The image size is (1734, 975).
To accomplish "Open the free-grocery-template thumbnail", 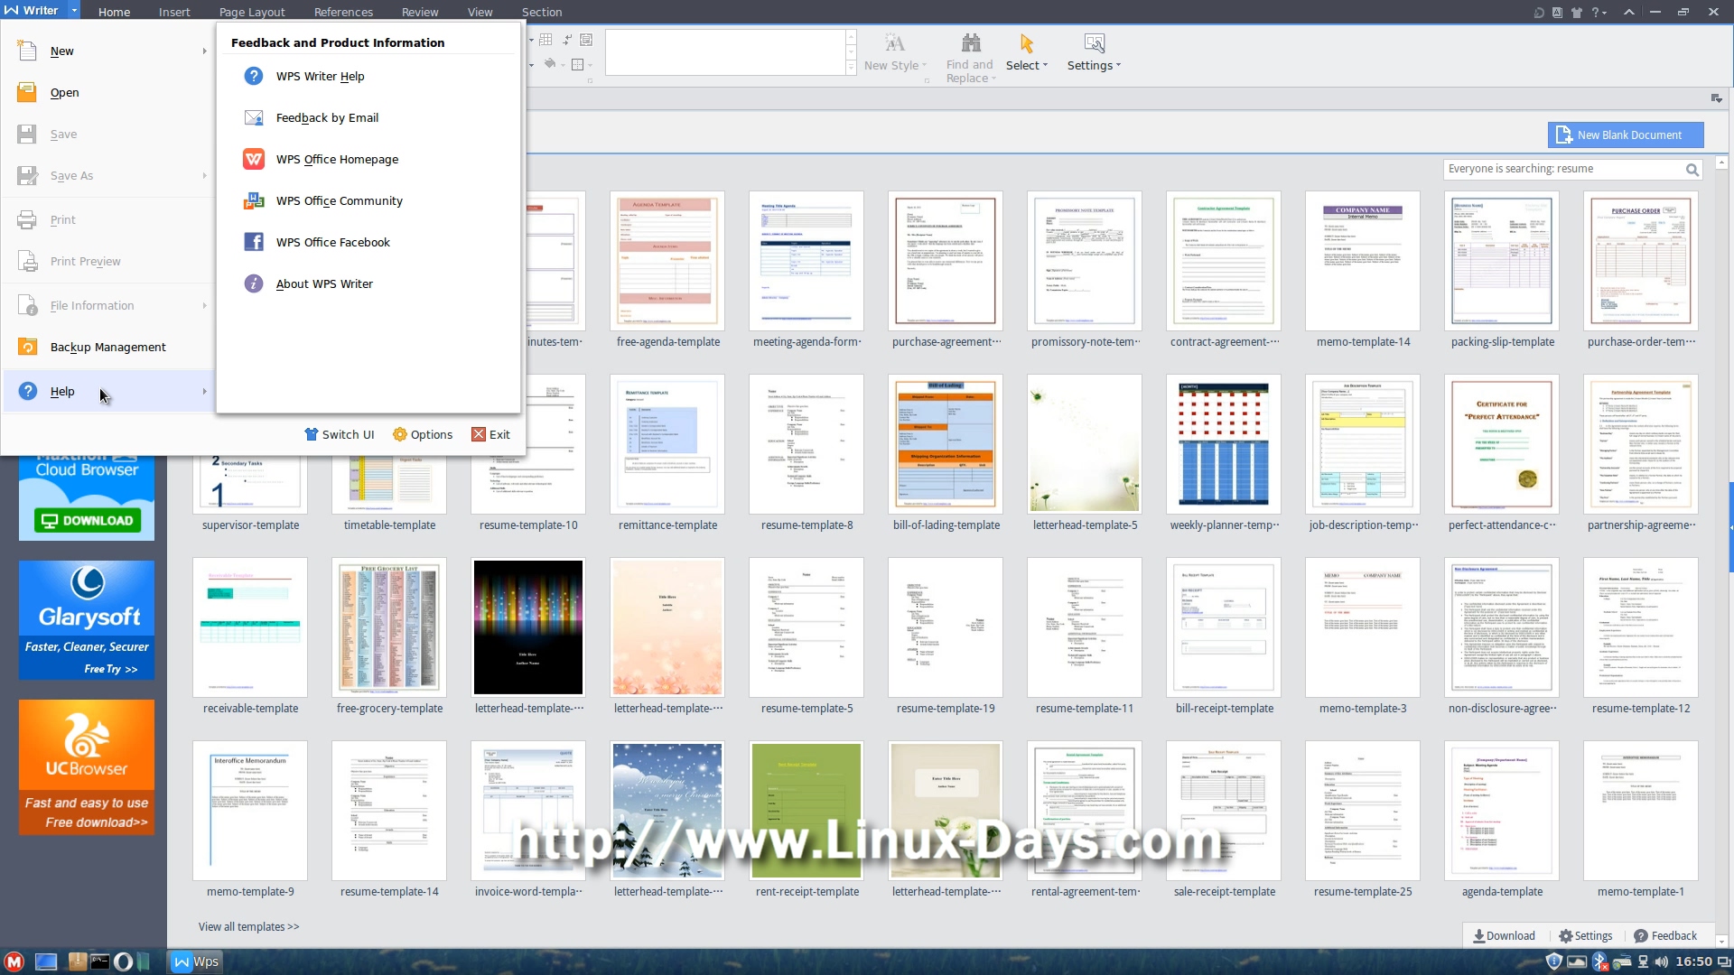I will [x=389, y=627].
